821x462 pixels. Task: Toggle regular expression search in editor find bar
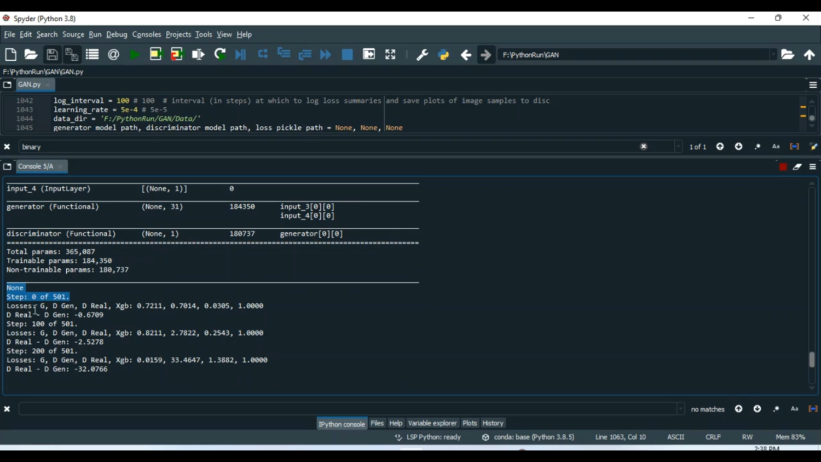click(x=758, y=147)
